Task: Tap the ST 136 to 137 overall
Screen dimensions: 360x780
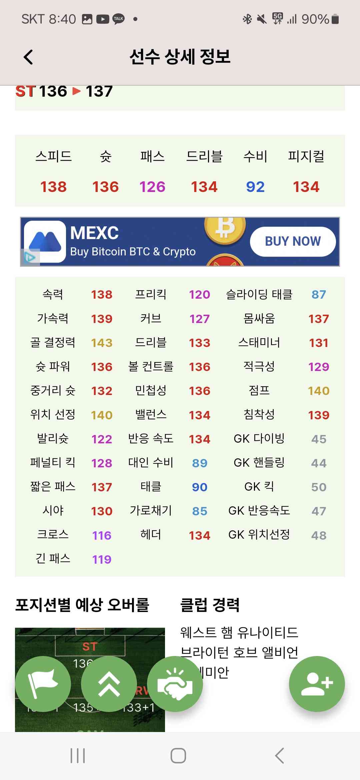Action: (x=64, y=91)
